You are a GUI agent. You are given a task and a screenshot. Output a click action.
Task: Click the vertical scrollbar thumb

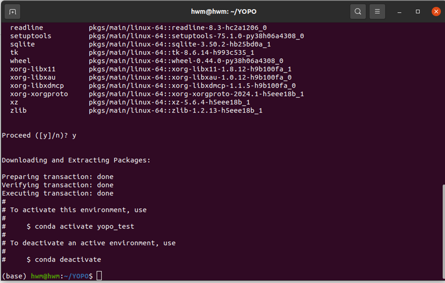coord(443,232)
